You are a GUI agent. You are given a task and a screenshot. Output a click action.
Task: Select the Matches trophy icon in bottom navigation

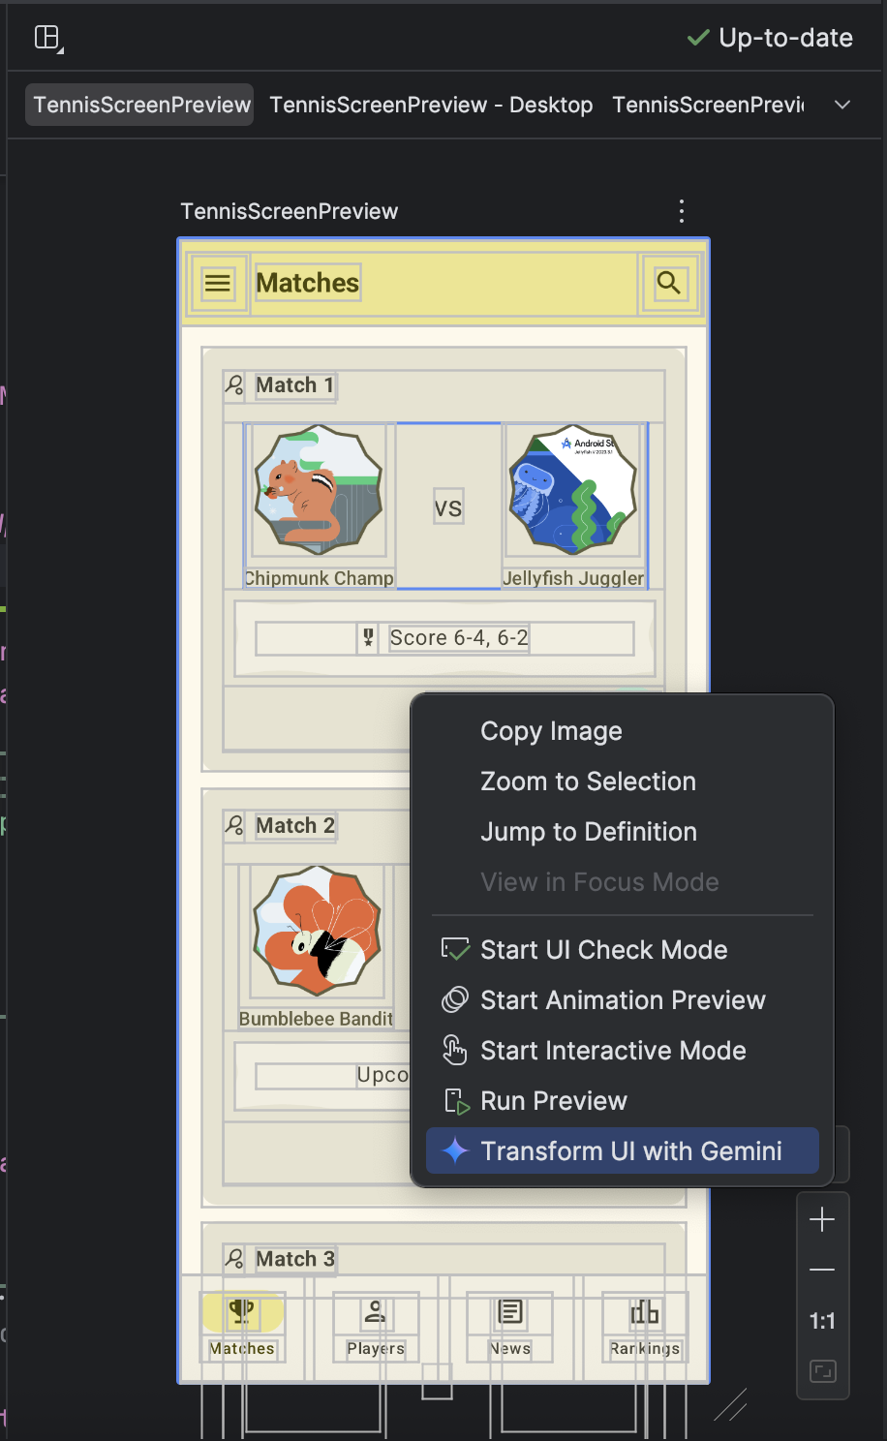[242, 1313]
